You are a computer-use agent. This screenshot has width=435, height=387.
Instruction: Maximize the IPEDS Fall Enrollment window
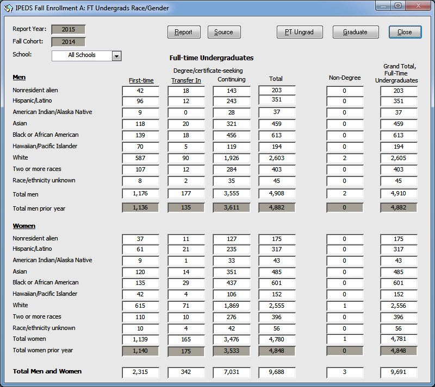[x=398, y=6]
